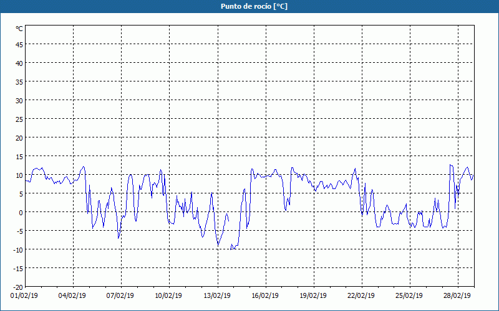
Task: Click y-axis label -10
Action: click(19, 250)
